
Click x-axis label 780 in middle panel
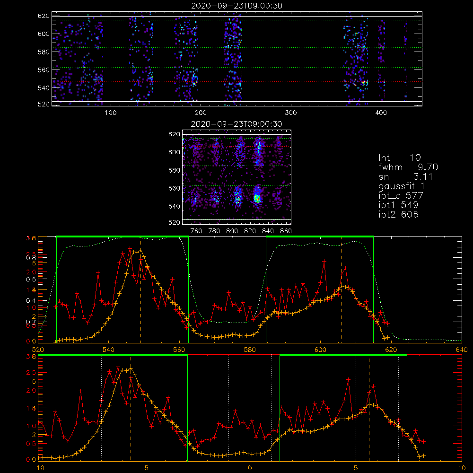pyautogui.click(x=214, y=231)
